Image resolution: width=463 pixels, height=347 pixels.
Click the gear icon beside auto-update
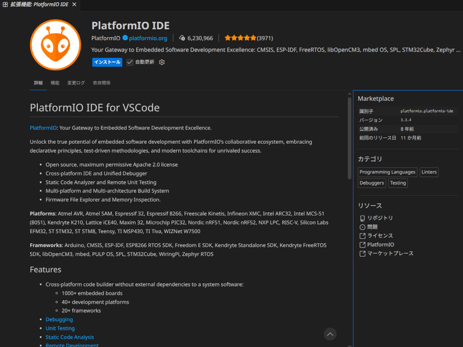pyautogui.click(x=162, y=62)
